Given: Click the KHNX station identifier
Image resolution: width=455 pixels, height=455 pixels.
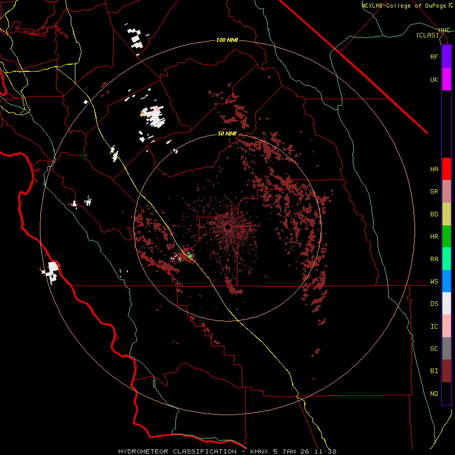Looking at the screenshot, I should click(x=260, y=451).
